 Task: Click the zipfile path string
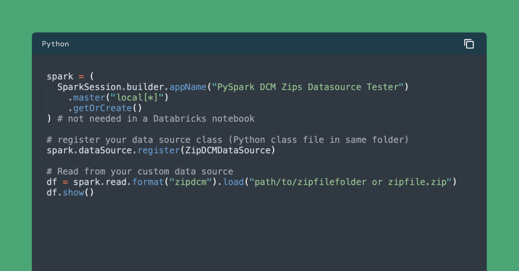tap(350, 182)
